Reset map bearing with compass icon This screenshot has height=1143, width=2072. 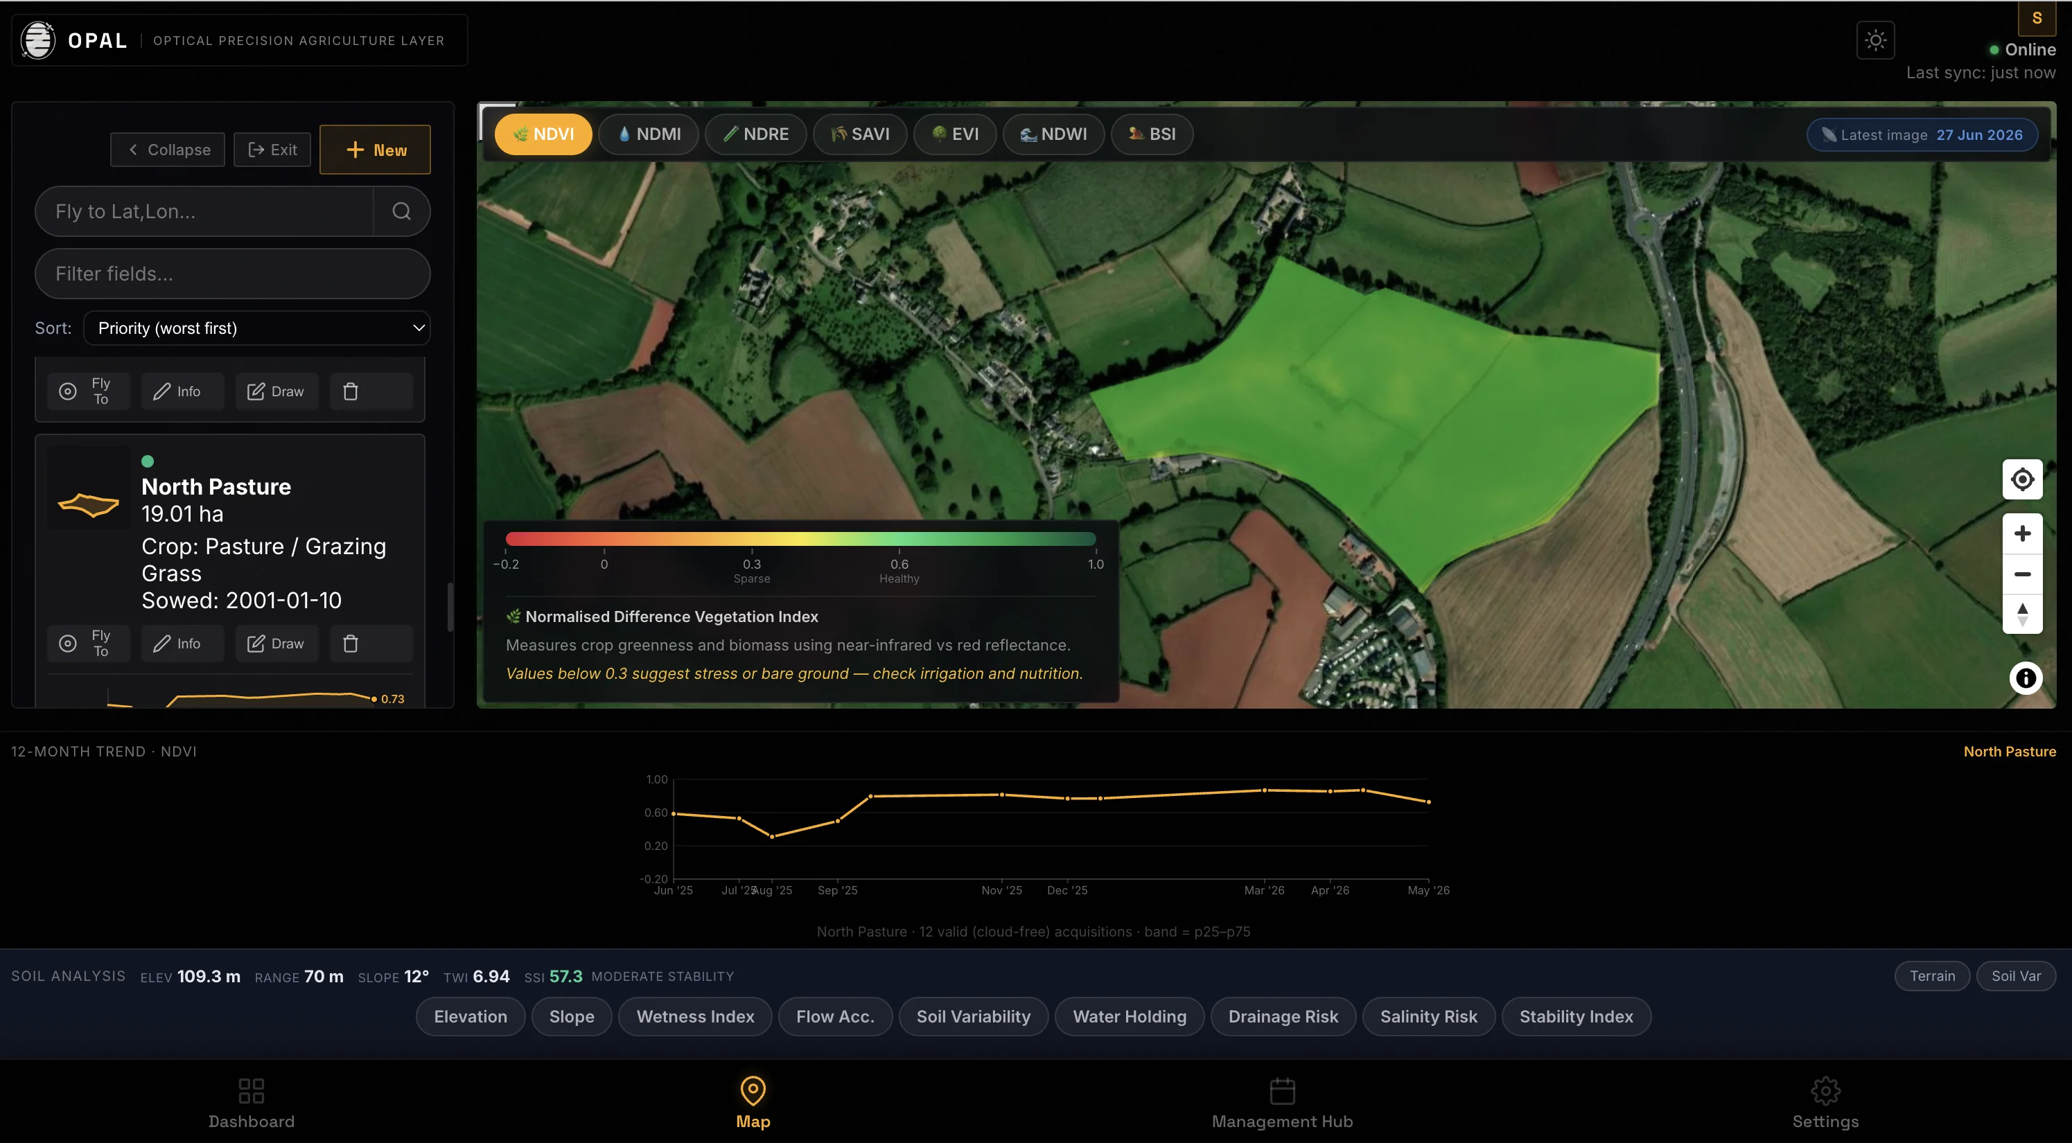pos(2022,614)
